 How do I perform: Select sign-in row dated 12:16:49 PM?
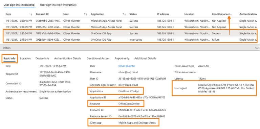(130, 27)
